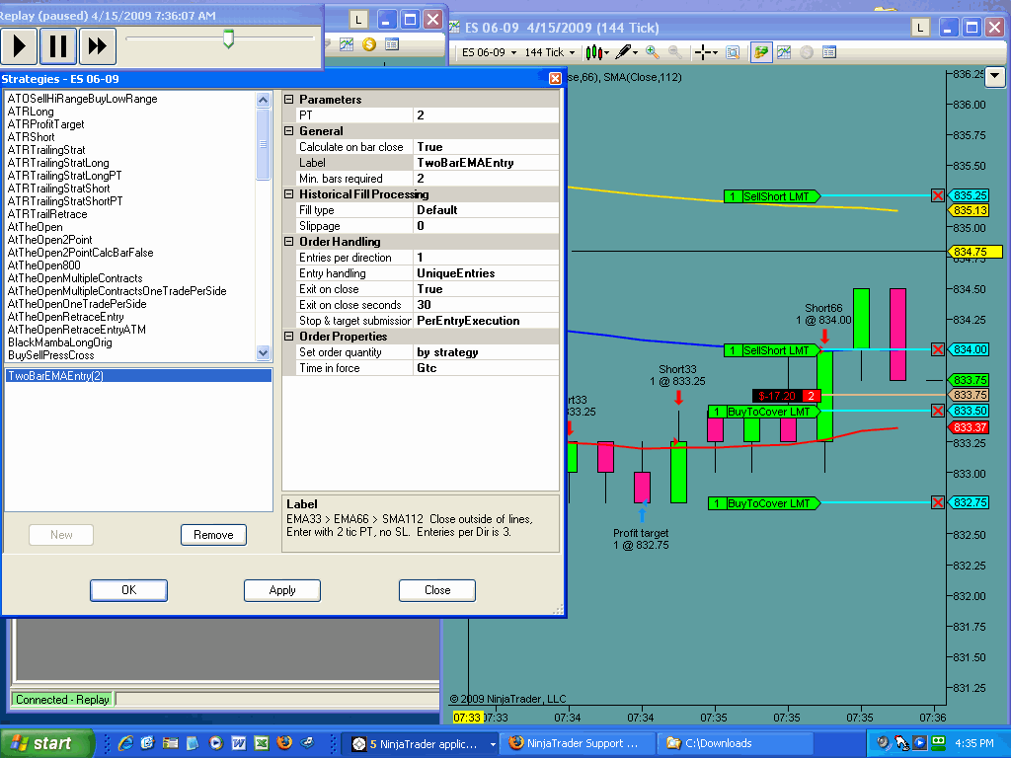Edit the Label value TwoBarEMAEntry
The width and height of the screenshot is (1011, 758).
point(486,163)
